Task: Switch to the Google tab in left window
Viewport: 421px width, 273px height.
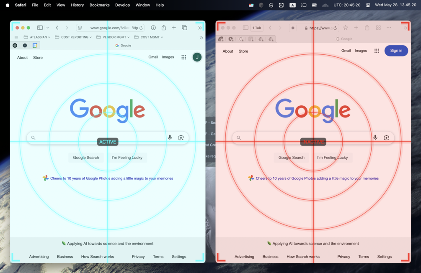Action: (123, 46)
